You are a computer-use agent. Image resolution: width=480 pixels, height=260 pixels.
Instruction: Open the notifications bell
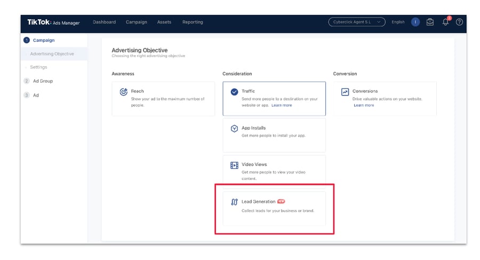445,22
